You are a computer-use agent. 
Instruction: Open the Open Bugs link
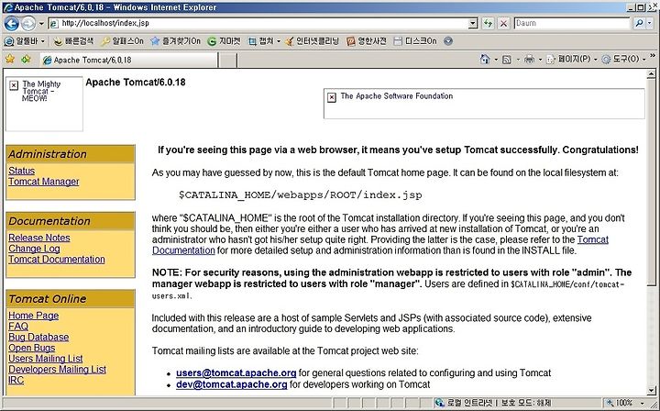point(31,348)
